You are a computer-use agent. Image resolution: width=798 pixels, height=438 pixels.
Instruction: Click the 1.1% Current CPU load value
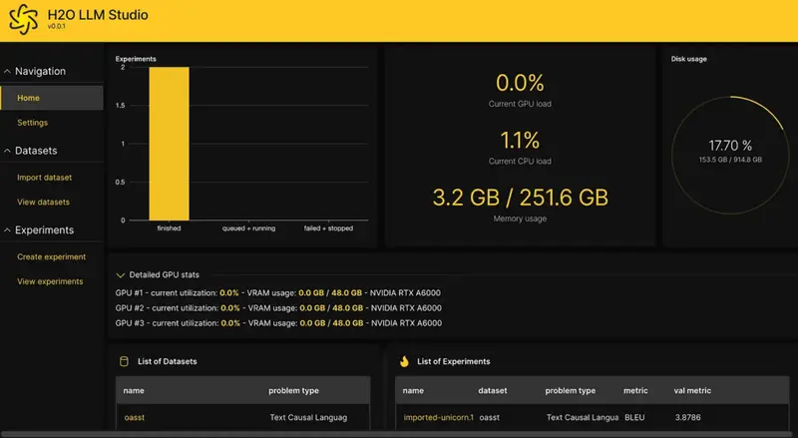(x=520, y=141)
